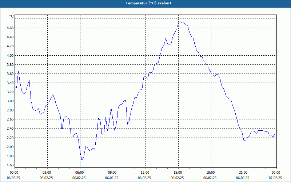Click the 06:00 time label
The height and width of the screenshot is (182, 291).
point(80,173)
